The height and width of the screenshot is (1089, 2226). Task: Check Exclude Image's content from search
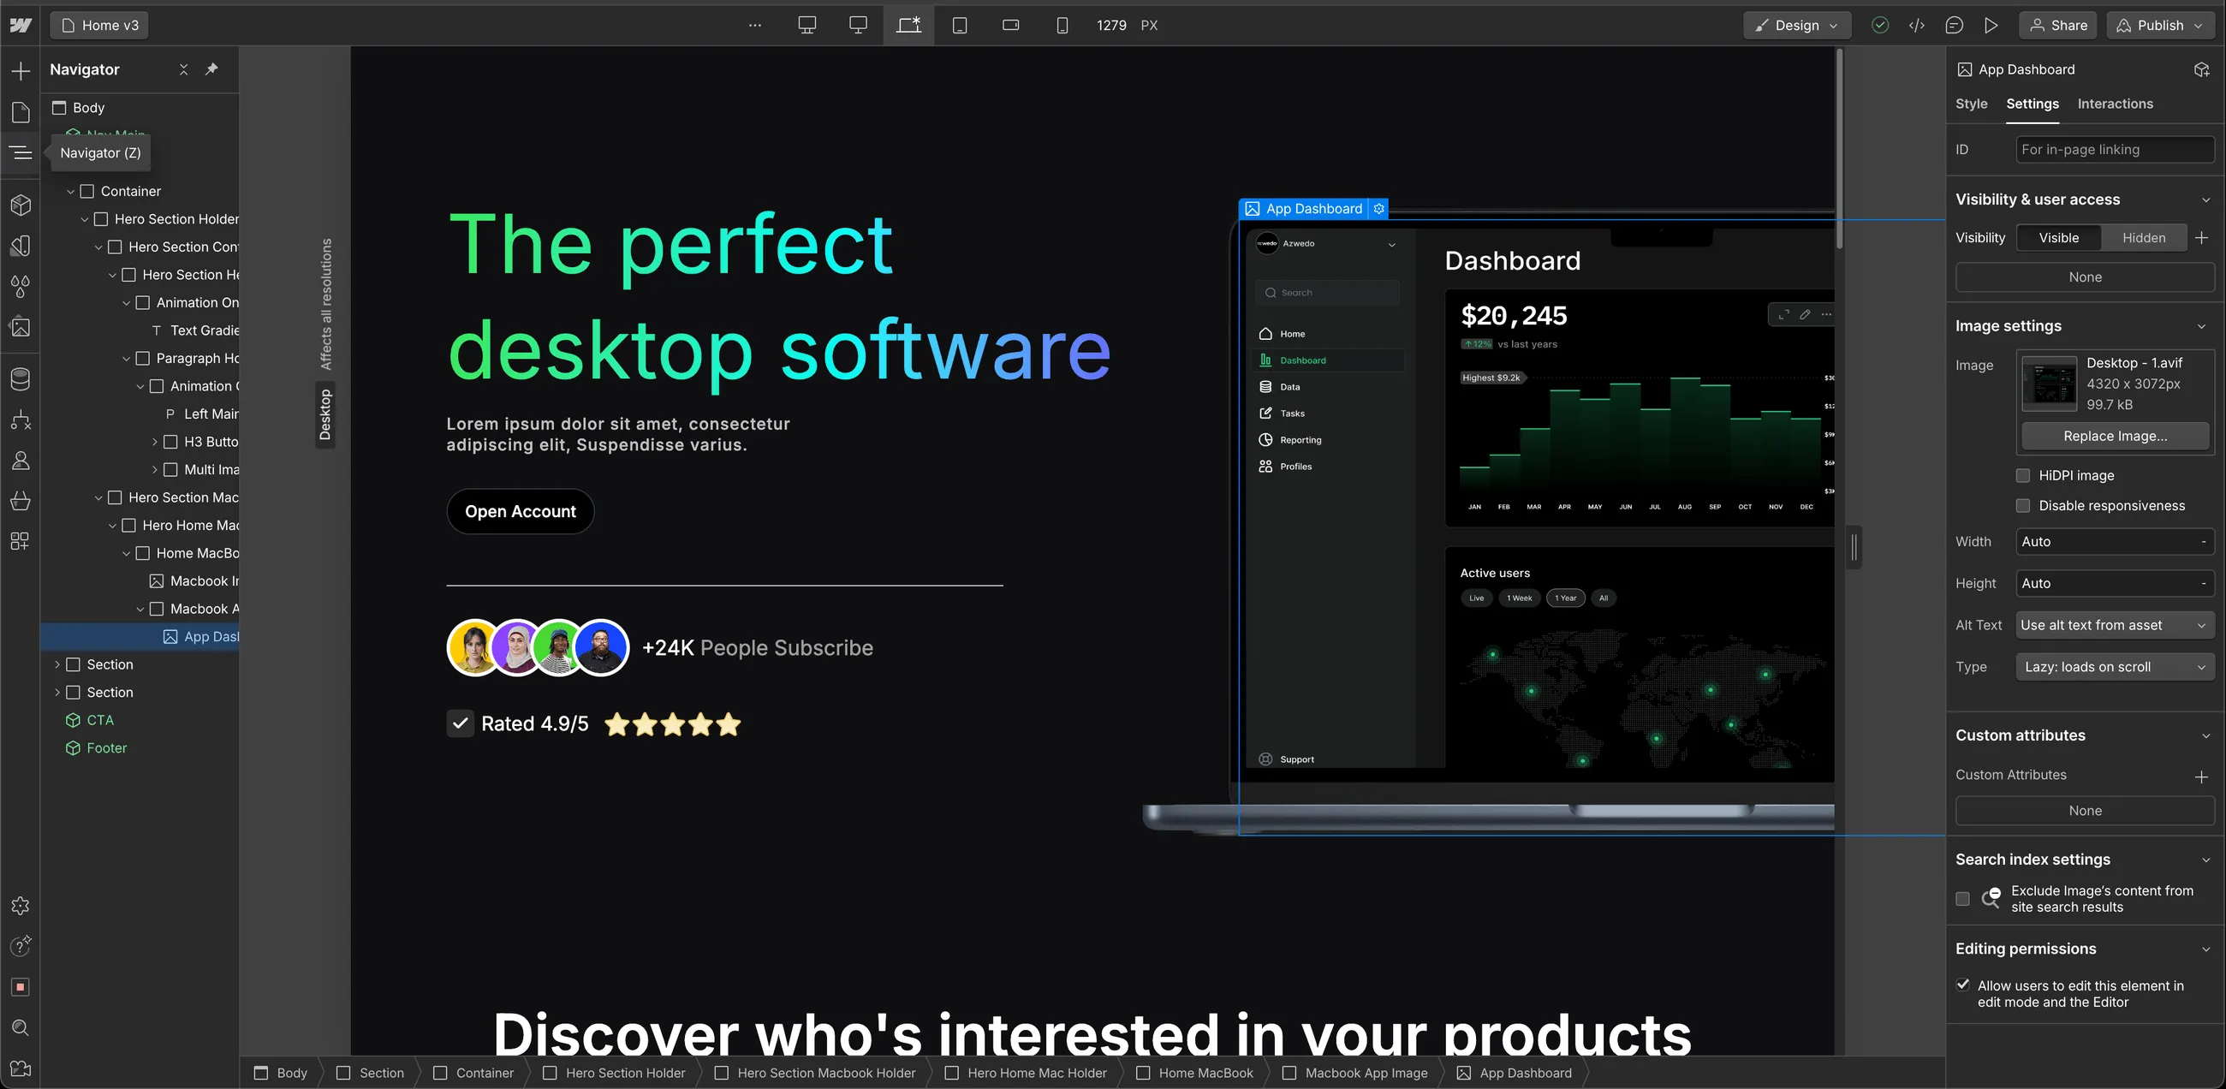1962,899
